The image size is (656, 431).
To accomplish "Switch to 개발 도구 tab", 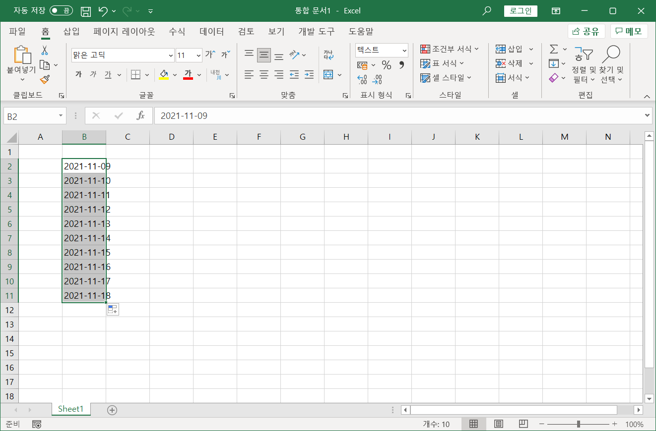I will [317, 32].
